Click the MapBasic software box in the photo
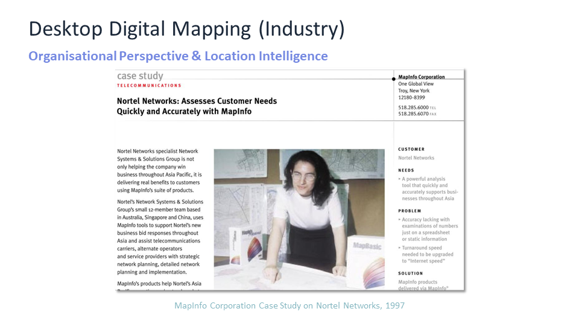579x326 pixels. tap(365, 261)
